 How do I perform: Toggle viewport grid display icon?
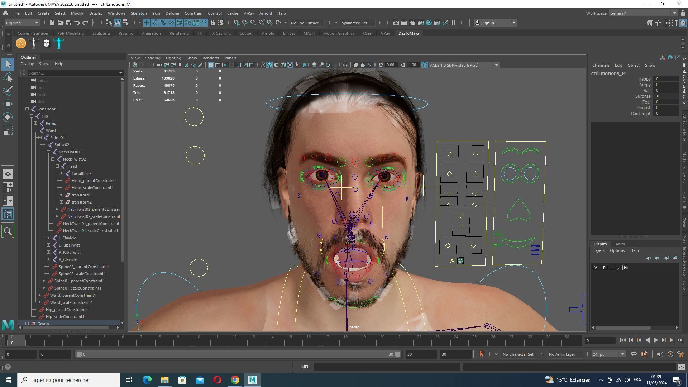pos(211,65)
